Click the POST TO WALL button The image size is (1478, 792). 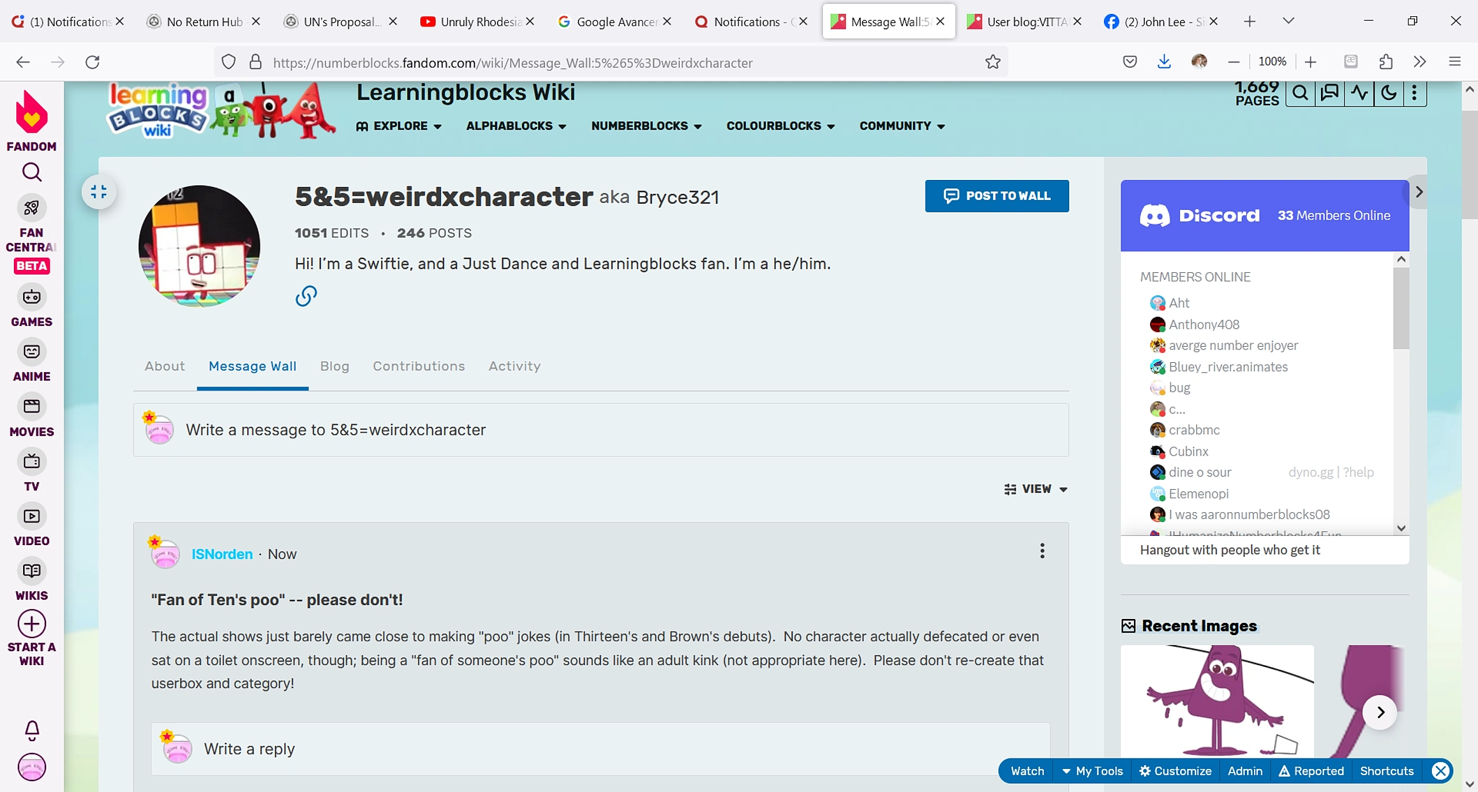996,196
